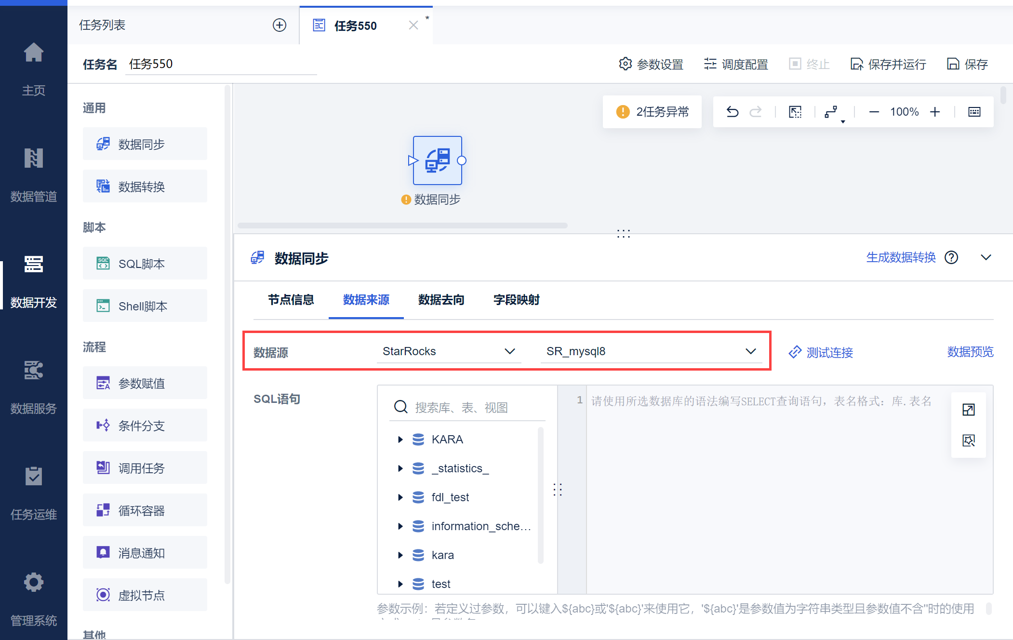This screenshot has height=640, width=1013.
Task: Open the StarRocks data source type dropdown
Action: tap(448, 351)
